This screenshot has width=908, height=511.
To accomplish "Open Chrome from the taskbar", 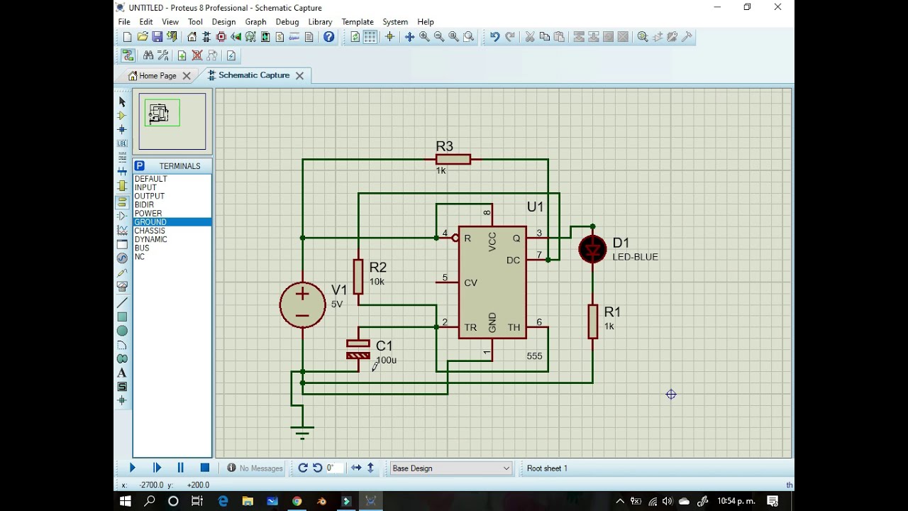I will click(297, 501).
